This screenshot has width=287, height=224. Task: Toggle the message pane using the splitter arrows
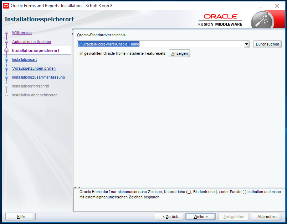[77, 187]
